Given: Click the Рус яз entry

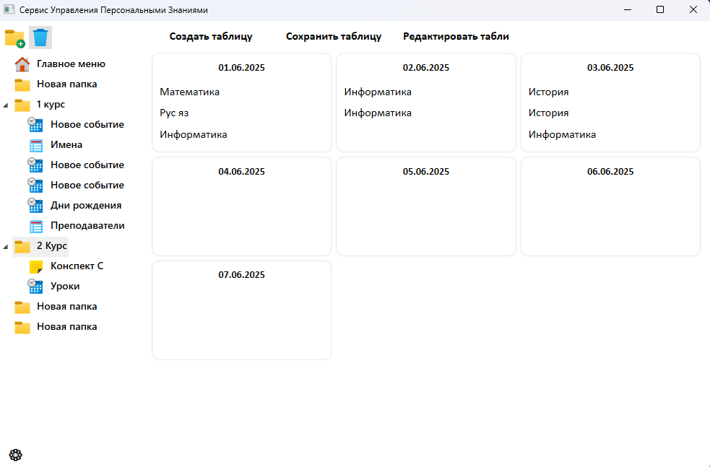Looking at the screenshot, I should click(174, 113).
